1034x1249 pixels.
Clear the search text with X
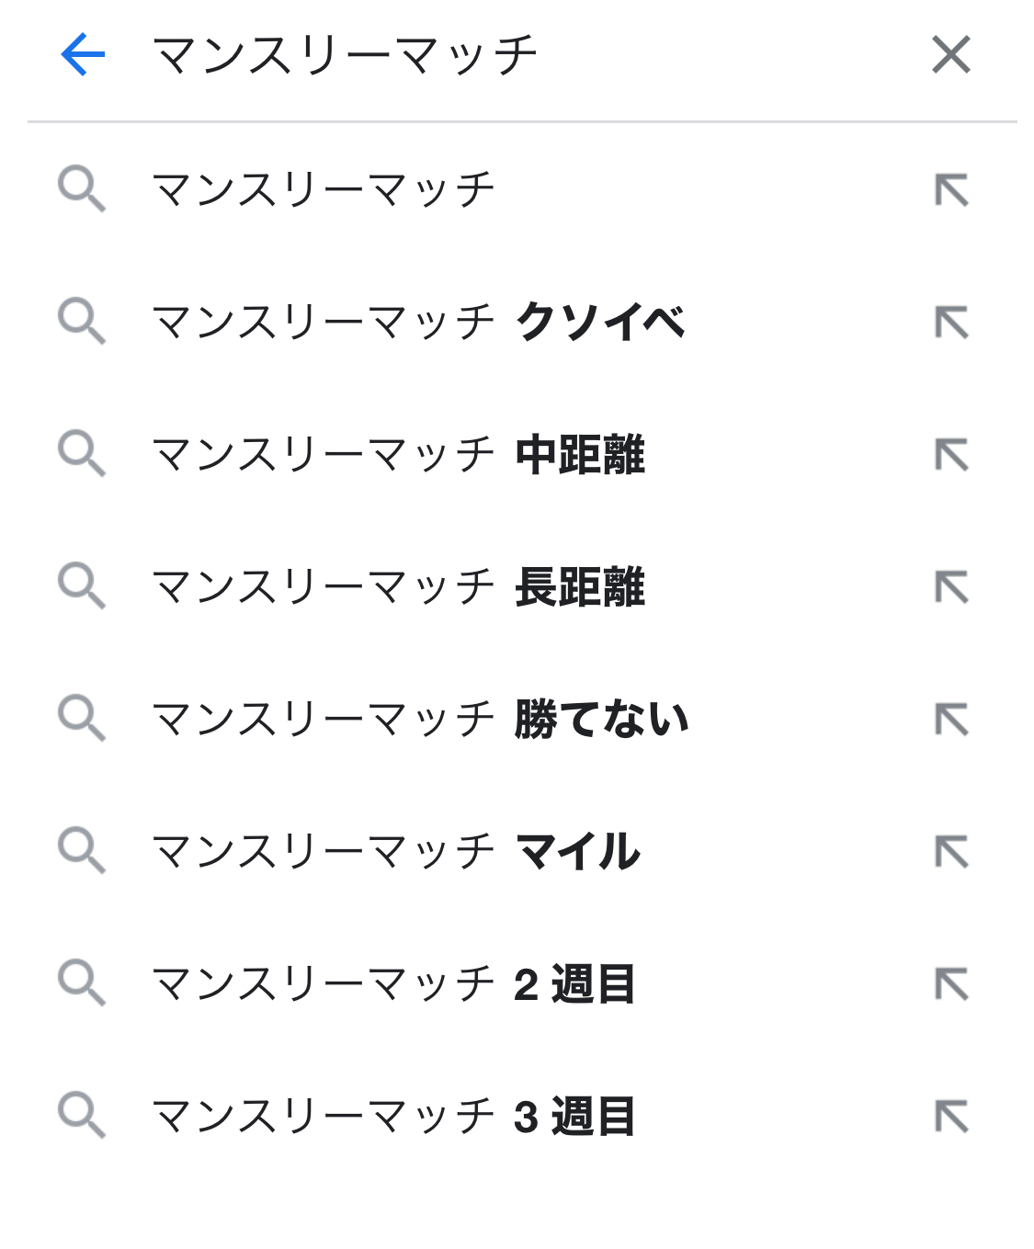coord(950,55)
